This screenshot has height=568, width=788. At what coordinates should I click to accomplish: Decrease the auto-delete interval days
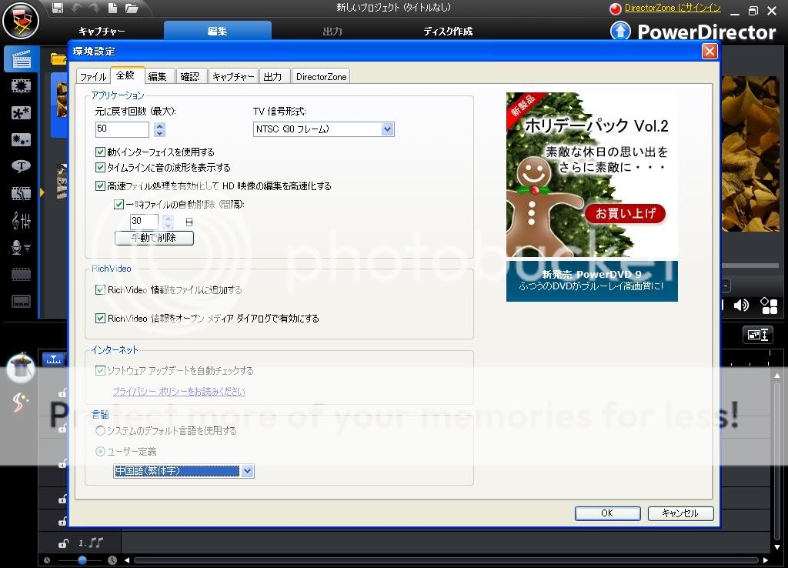169,226
